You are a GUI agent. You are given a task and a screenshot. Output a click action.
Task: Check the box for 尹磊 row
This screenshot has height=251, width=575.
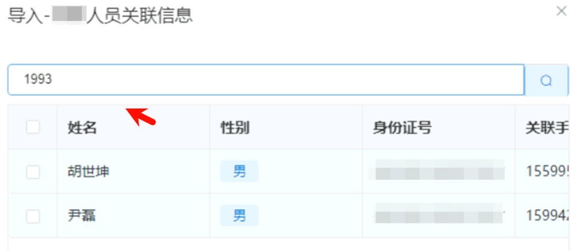33,216
